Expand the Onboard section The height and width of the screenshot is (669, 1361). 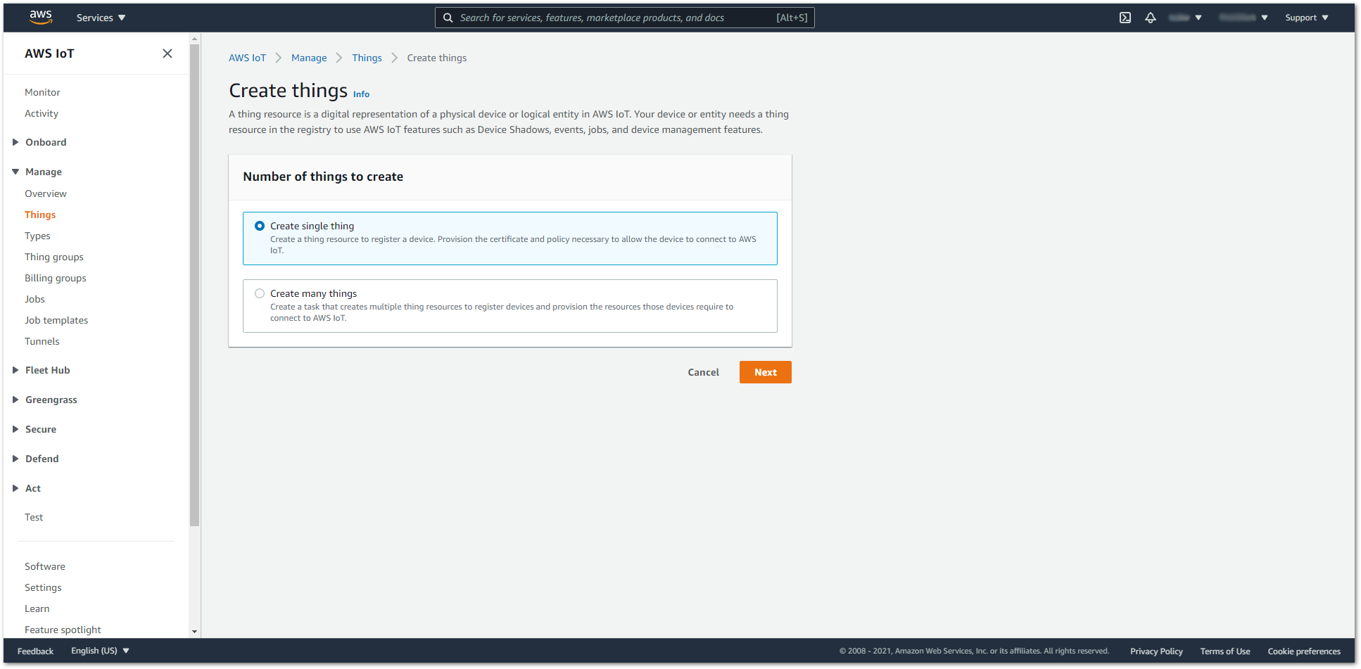click(x=46, y=142)
